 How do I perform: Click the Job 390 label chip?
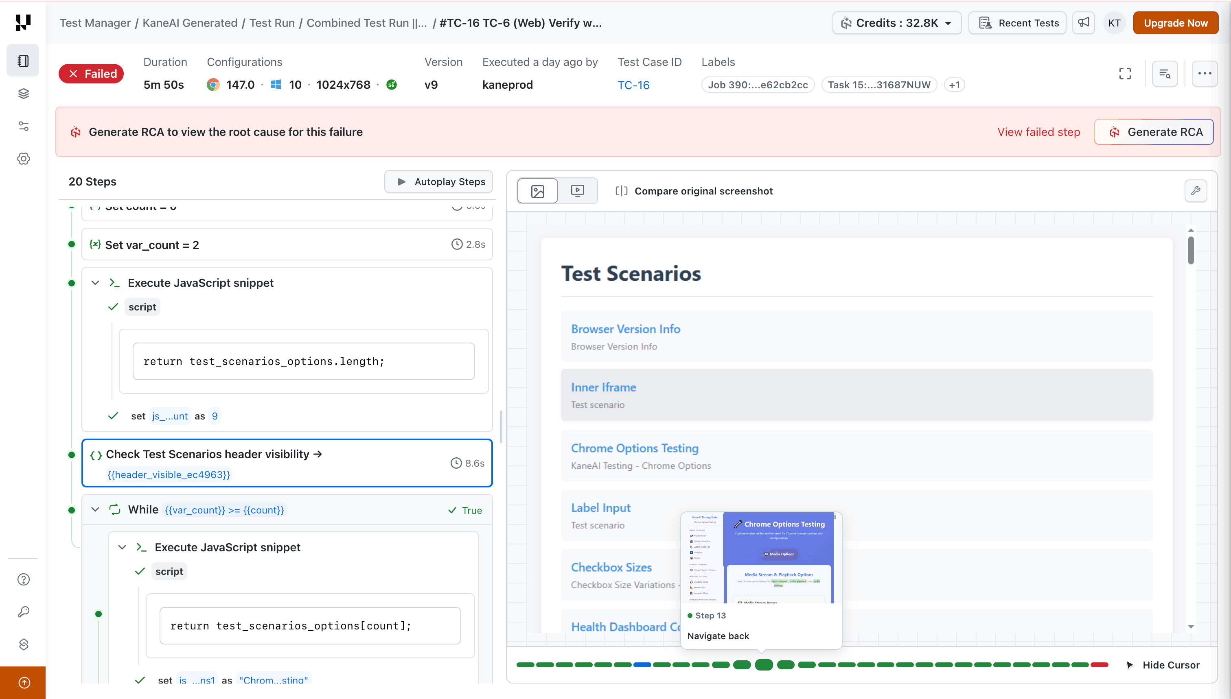tap(758, 85)
